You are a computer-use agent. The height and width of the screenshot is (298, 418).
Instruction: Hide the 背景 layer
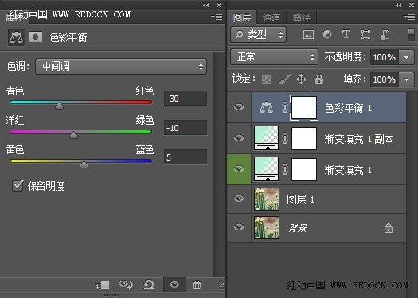pyautogui.click(x=239, y=227)
